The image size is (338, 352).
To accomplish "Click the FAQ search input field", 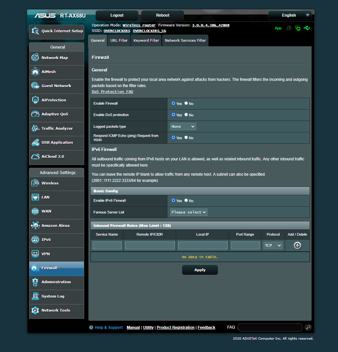I will coord(270,327).
